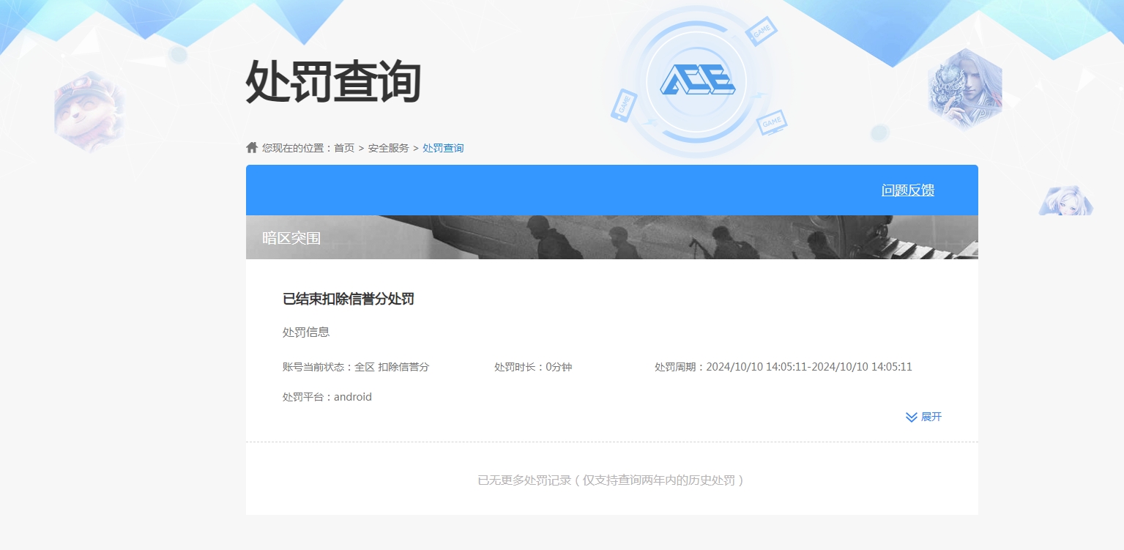Image resolution: width=1124 pixels, height=550 pixels.
Task: Click the circular ACE logo at top center
Action: pyautogui.click(x=698, y=79)
